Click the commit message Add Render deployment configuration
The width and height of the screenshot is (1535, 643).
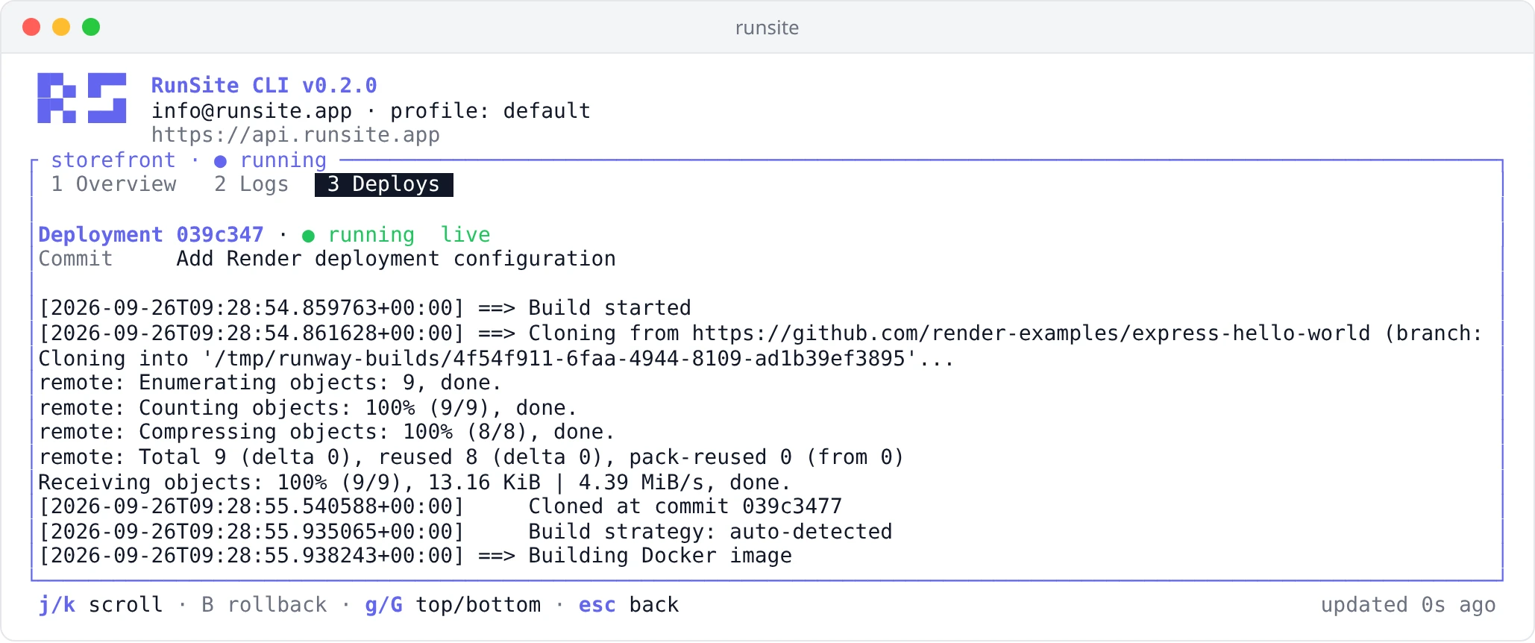coord(396,259)
